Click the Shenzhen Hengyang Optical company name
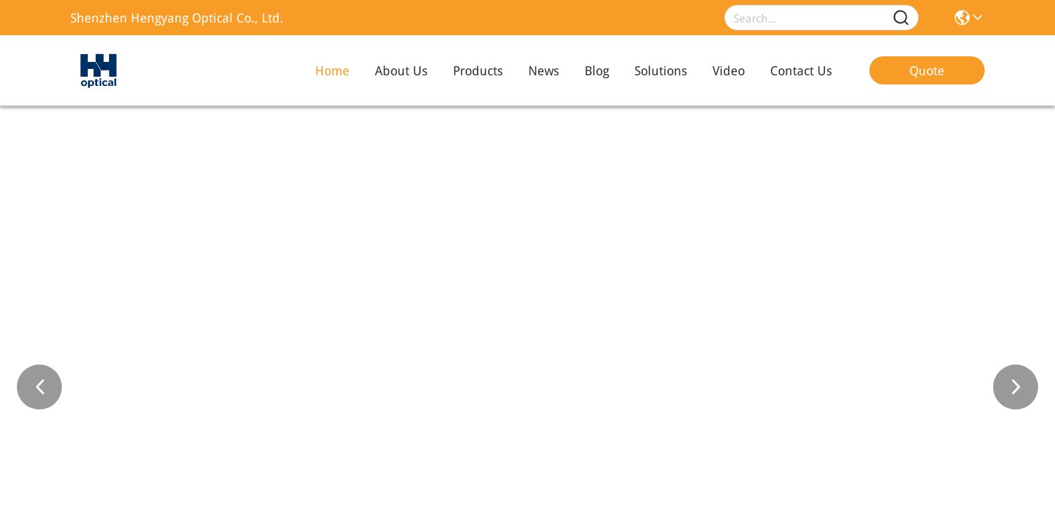The image size is (1055, 532). (177, 18)
